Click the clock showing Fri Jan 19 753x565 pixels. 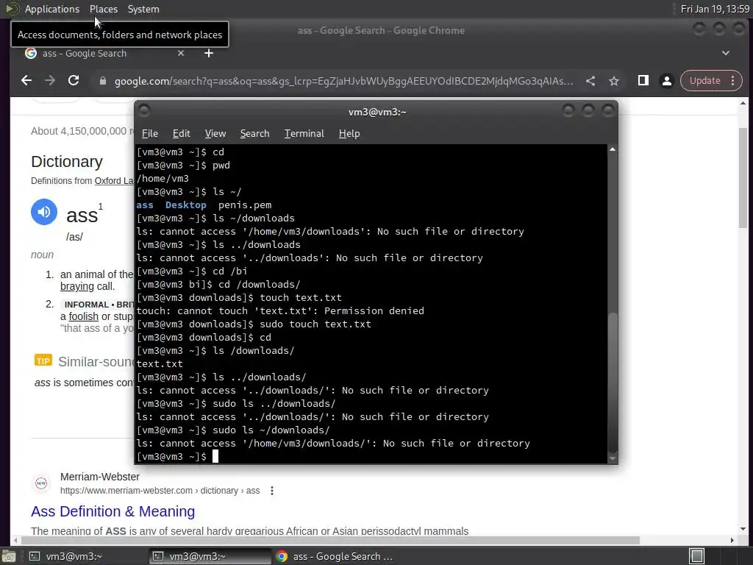pos(715,9)
